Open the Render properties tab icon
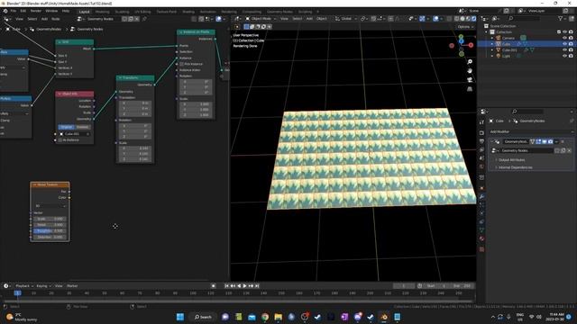The height and width of the screenshot is (324, 577). (x=481, y=132)
